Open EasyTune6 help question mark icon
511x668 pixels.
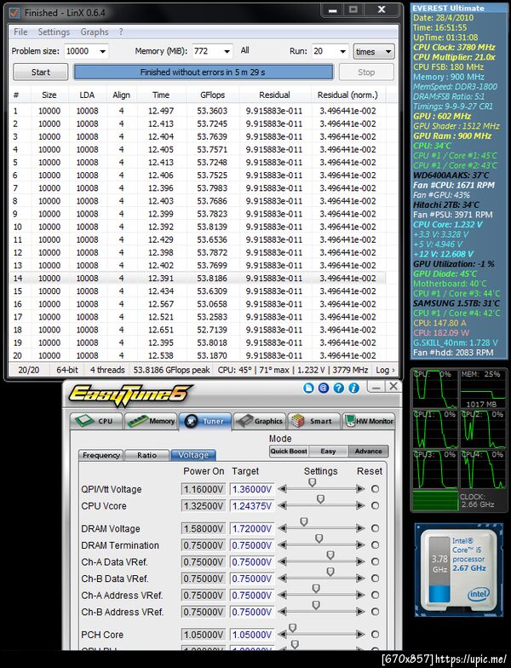pyautogui.click(x=339, y=388)
